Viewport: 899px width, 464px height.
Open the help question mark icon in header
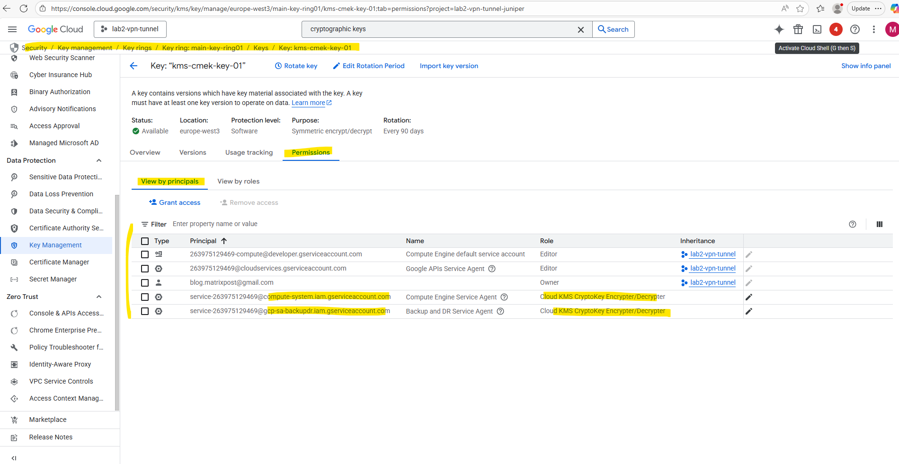[x=854, y=29]
